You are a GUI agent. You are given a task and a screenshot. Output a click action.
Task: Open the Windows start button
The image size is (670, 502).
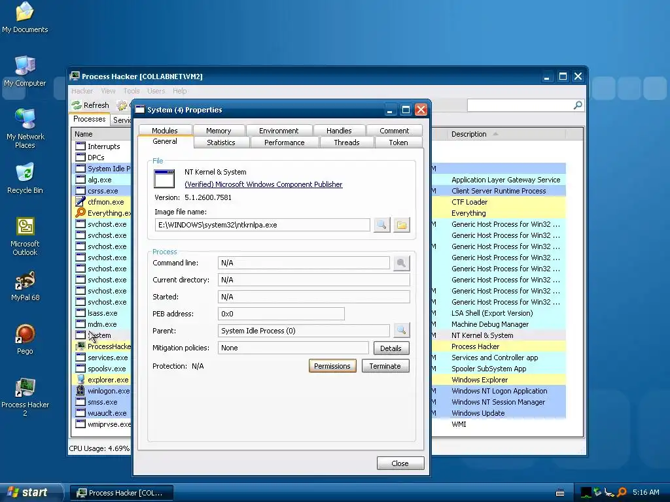31,493
